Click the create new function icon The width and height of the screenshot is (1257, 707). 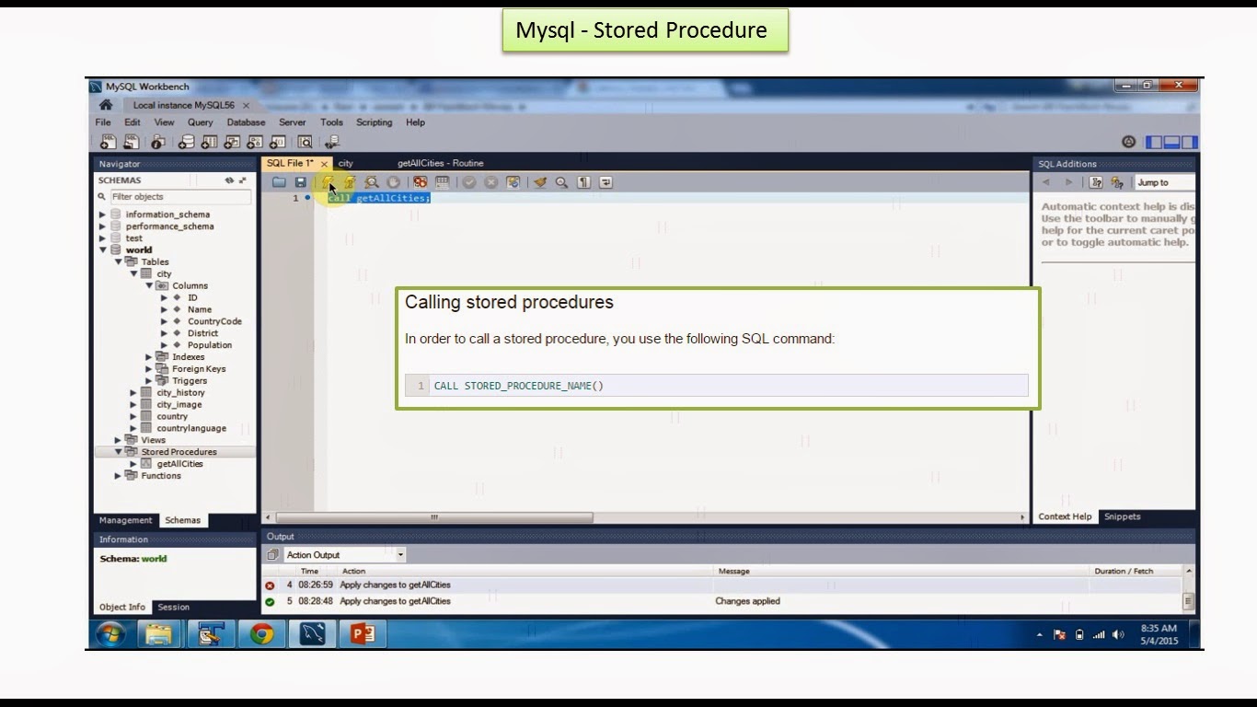point(278,142)
